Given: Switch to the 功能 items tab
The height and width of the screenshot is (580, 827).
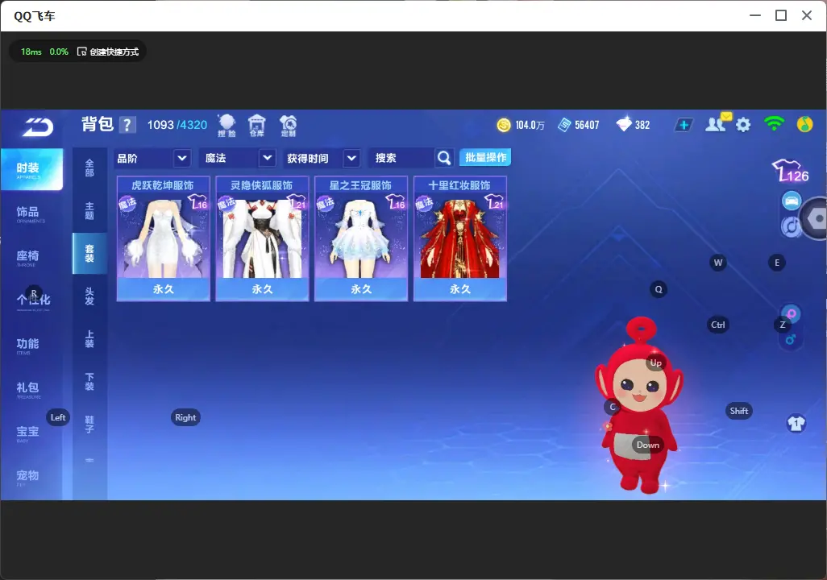Looking at the screenshot, I should click(28, 345).
